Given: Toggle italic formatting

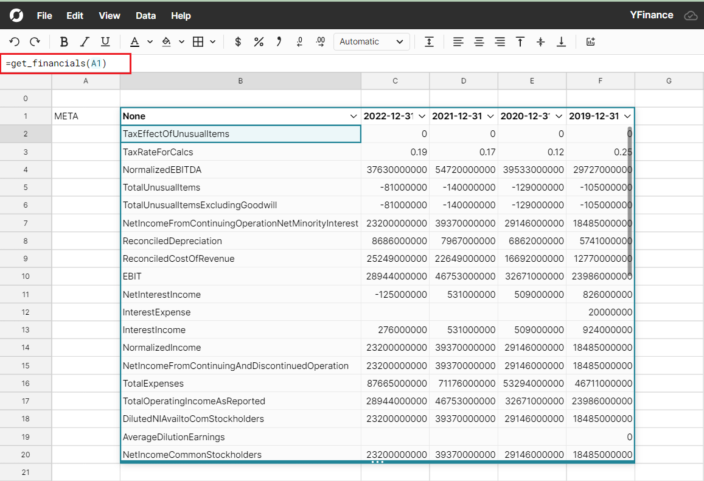Looking at the screenshot, I should (85, 41).
